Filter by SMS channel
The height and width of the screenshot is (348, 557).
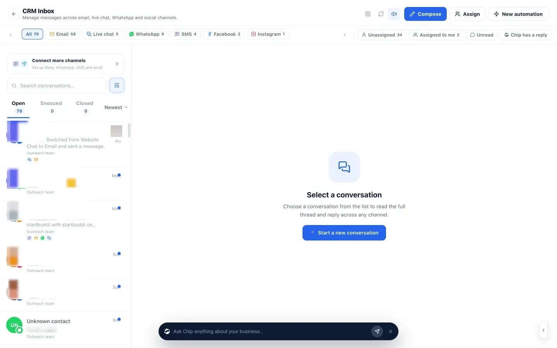186,34
